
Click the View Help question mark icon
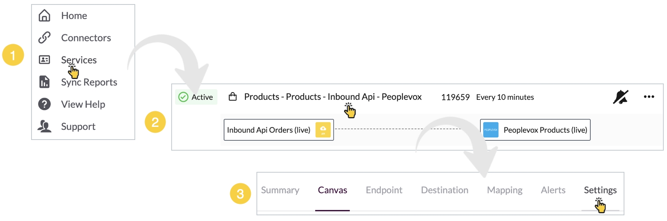coord(44,104)
